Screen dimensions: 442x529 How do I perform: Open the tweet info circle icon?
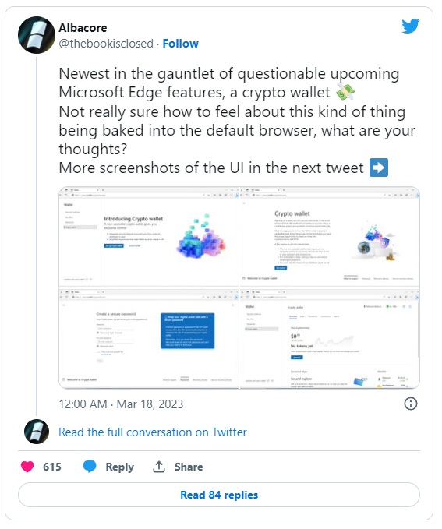coord(411,404)
